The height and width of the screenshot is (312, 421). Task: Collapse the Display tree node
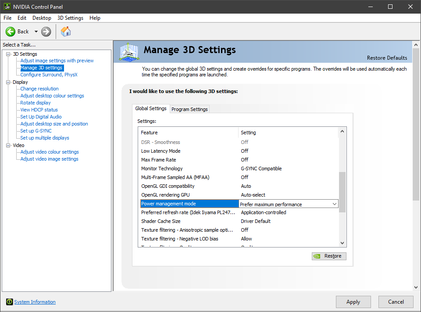pyautogui.click(x=8, y=82)
